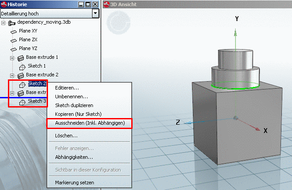The width and height of the screenshot is (292, 190).
Task: Click the 3D Ansicht window title icon
Action: click(x=106, y=4)
